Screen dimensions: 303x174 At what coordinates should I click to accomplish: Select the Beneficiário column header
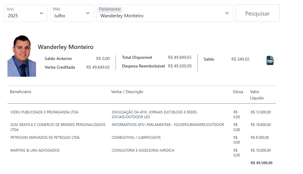(x=21, y=92)
